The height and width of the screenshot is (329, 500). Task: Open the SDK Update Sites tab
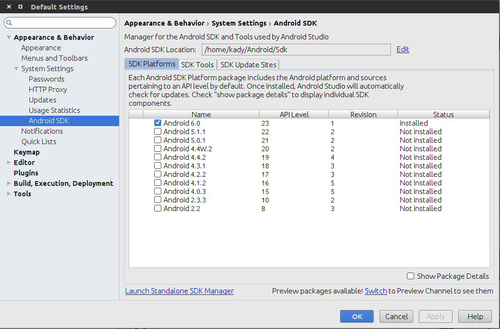248,64
